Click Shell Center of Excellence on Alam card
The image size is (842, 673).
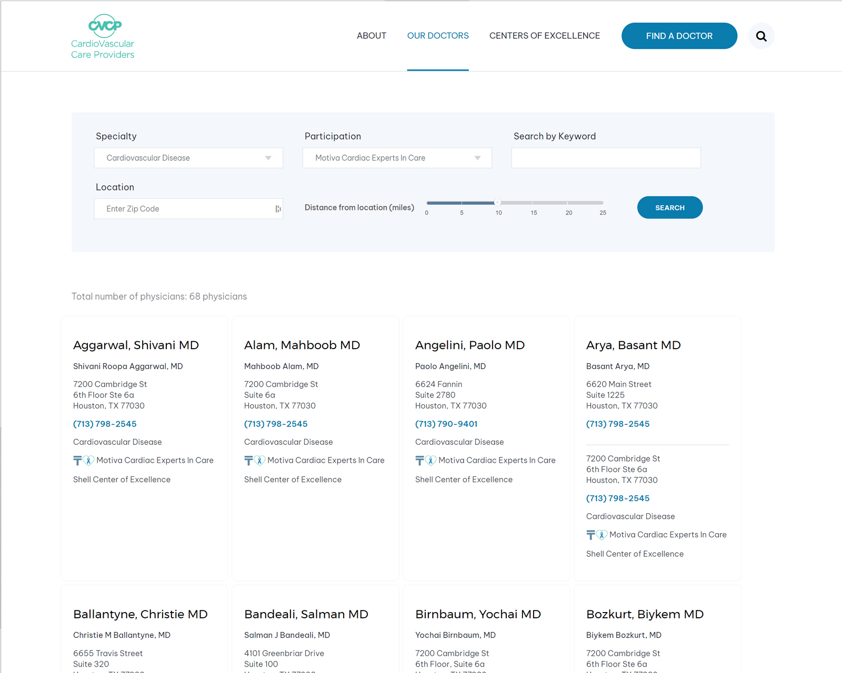click(x=293, y=480)
